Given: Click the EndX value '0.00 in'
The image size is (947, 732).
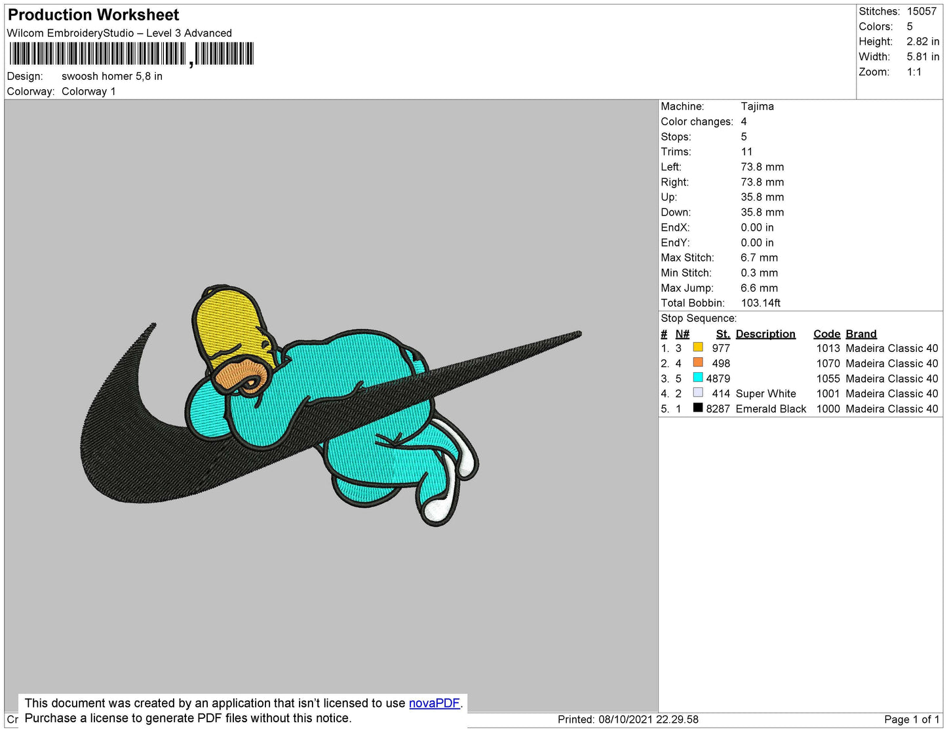Looking at the screenshot, I should tap(757, 228).
